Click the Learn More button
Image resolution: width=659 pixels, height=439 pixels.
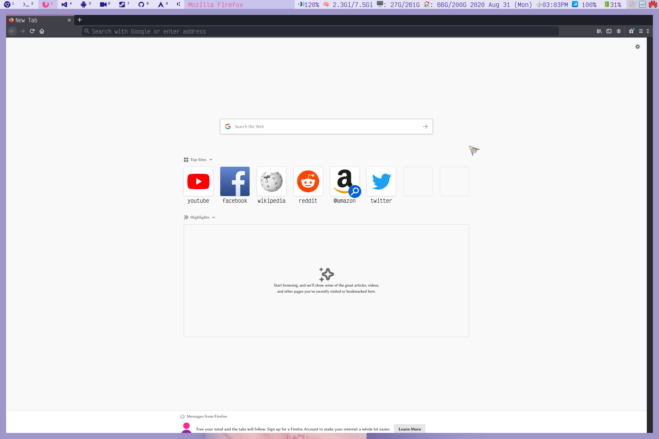[x=409, y=429]
